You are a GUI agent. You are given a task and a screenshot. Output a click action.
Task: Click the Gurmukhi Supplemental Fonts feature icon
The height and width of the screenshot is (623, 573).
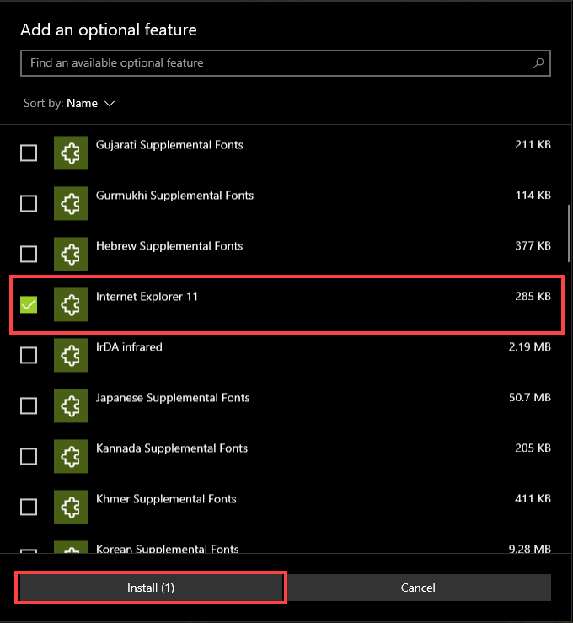[x=71, y=203]
